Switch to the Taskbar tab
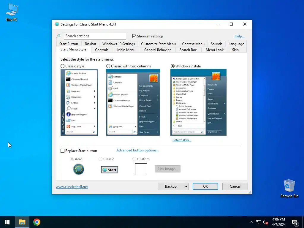 [x=90, y=44]
